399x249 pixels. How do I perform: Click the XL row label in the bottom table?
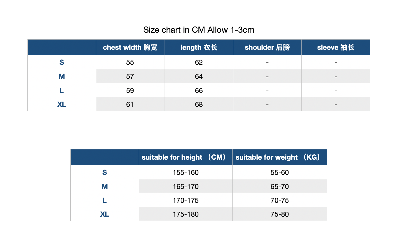point(104,214)
